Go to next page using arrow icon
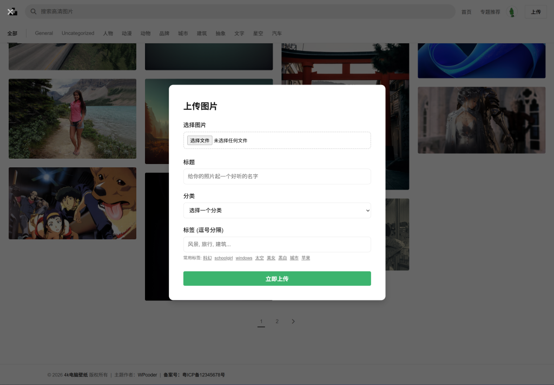 (293, 322)
